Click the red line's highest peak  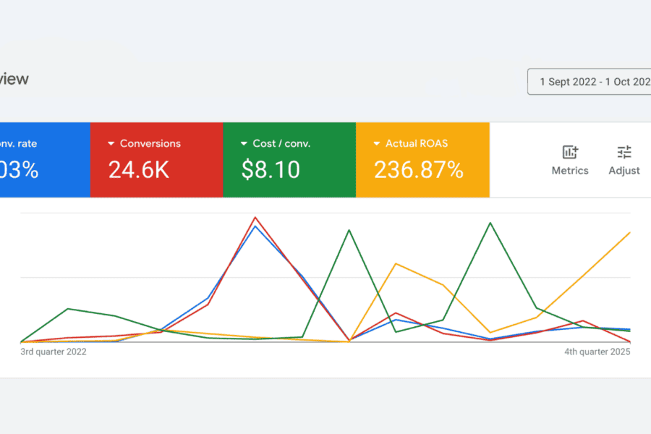(255, 217)
